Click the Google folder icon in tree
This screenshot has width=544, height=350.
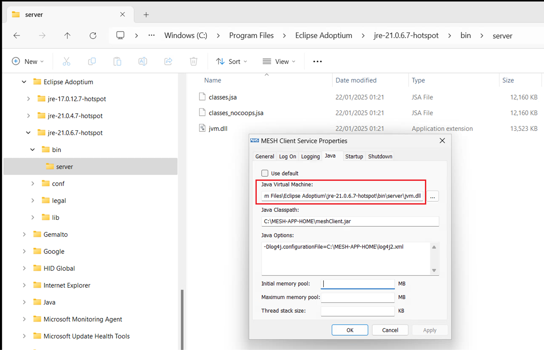[x=37, y=251]
